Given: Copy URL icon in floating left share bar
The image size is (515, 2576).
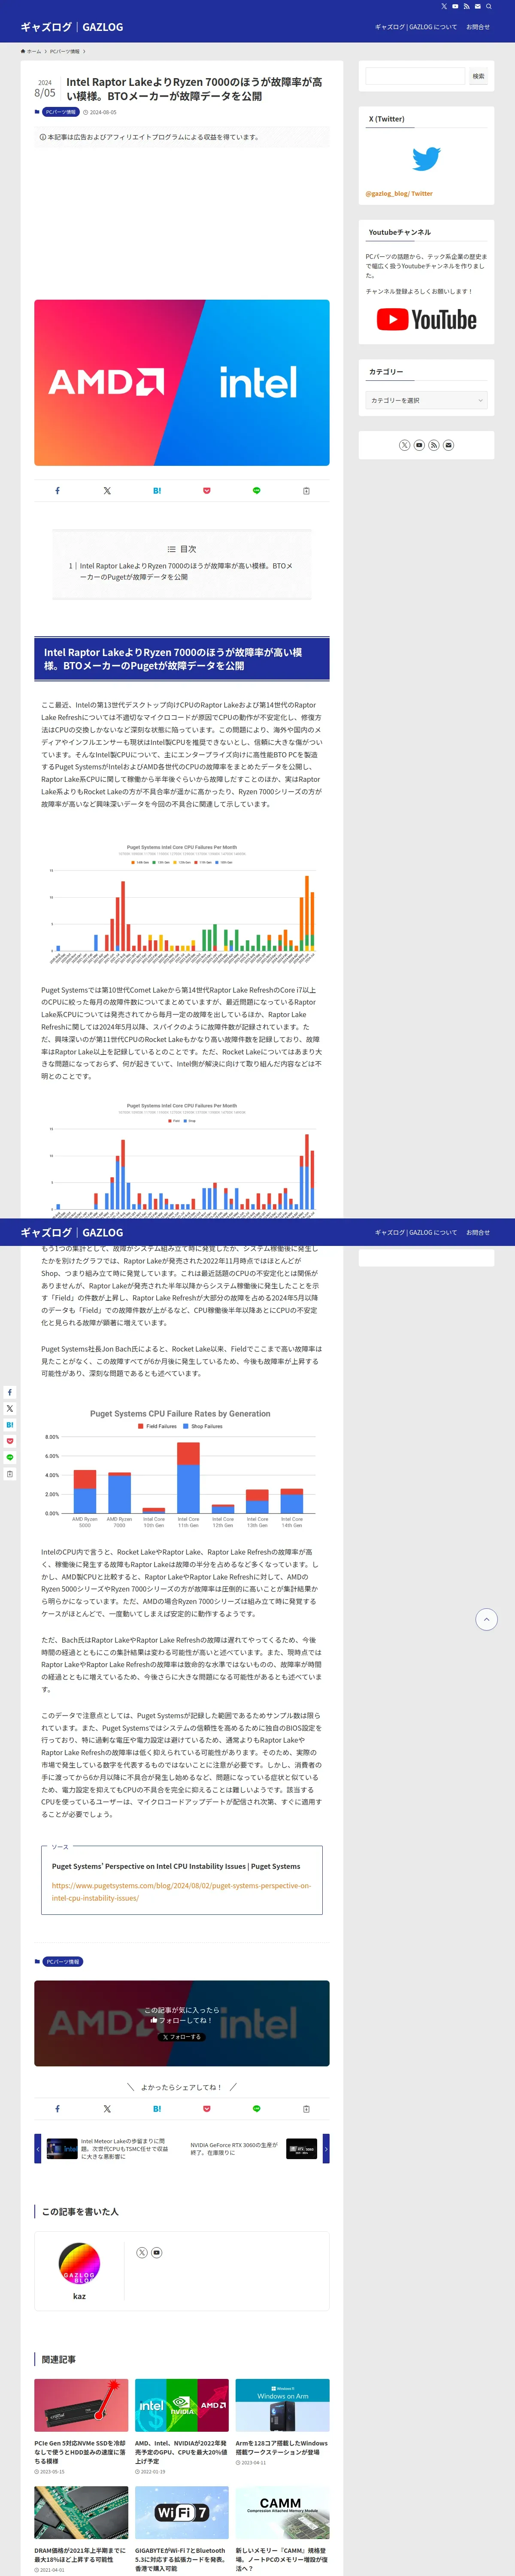Looking at the screenshot, I should pos(10,1474).
